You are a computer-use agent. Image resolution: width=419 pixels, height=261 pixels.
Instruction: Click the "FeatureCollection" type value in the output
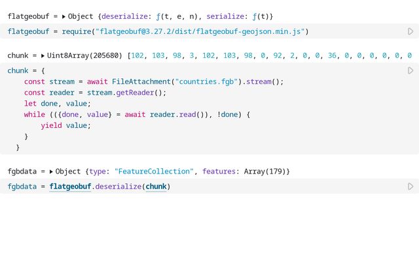point(154,172)
